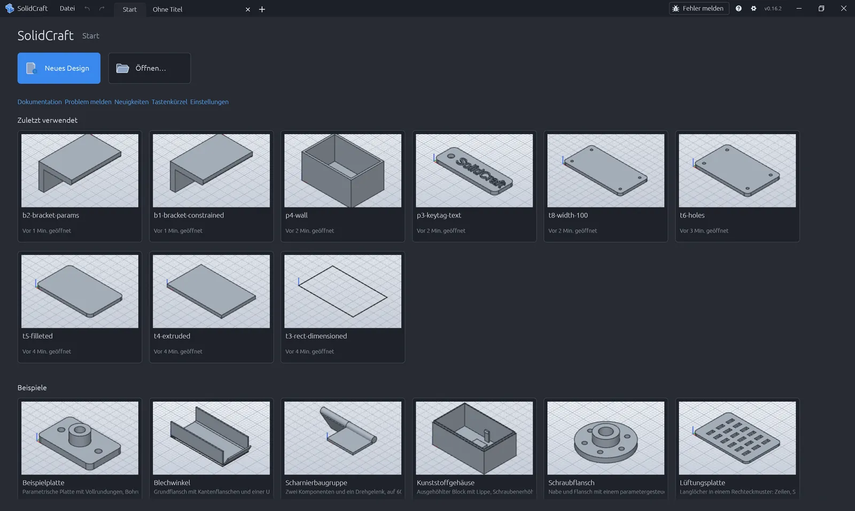
Task: Minimize the SolidCraft window
Action: tap(799, 9)
